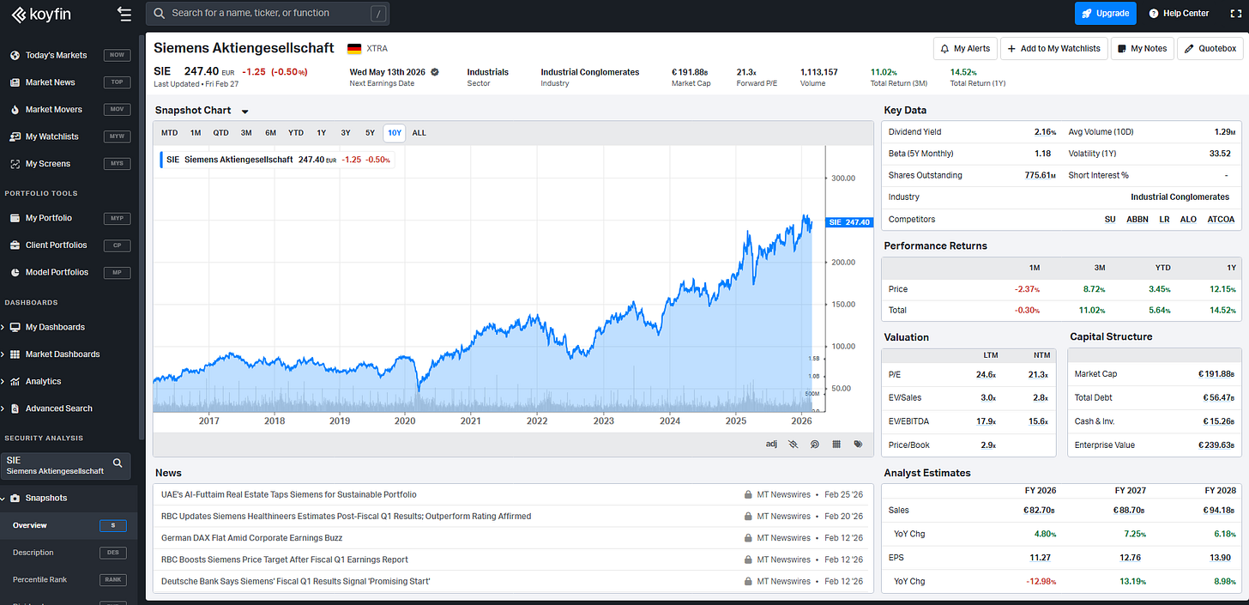Collapse the sidebar with the menu arrow icon
This screenshot has width=1249, height=605.
coord(124,14)
